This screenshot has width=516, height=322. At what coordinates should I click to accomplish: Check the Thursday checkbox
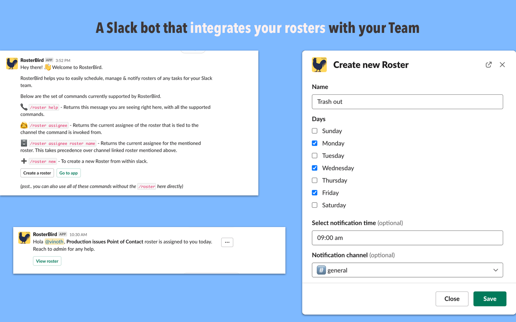pos(315,180)
